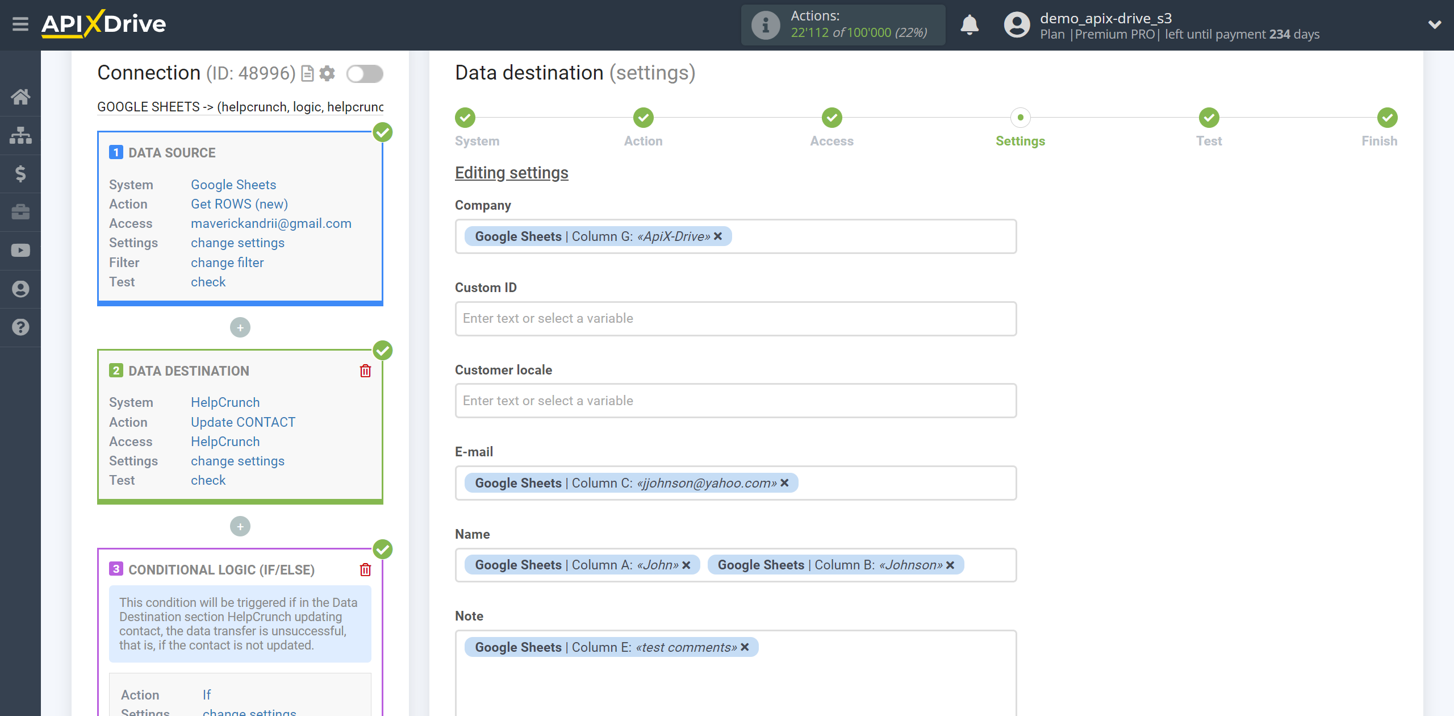Open Google Sheets system link
The height and width of the screenshot is (716, 1454).
coord(233,185)
